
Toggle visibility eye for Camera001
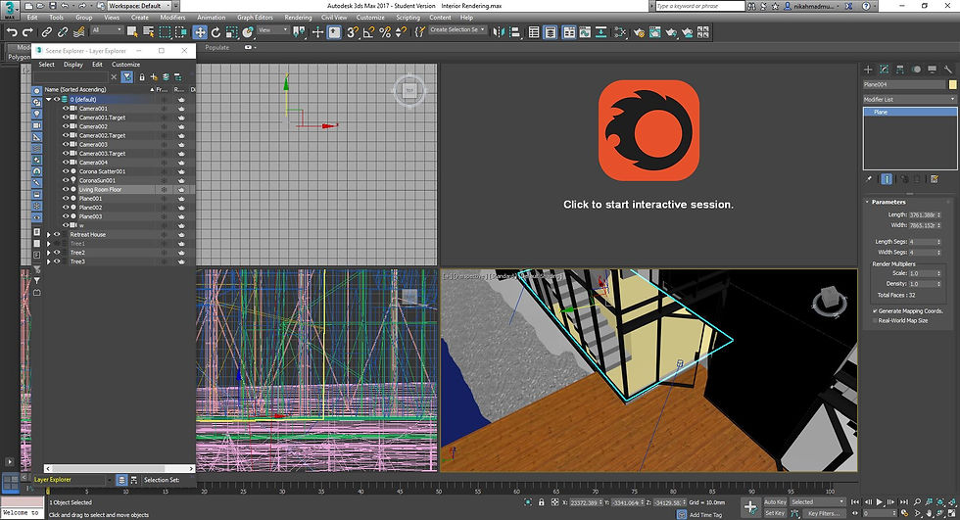pyautogui.click(x=66, y=109)
